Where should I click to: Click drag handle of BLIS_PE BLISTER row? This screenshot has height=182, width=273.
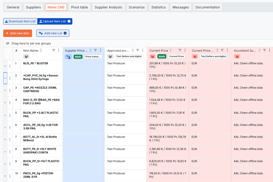pyautogui.click(x=5, y=66)
